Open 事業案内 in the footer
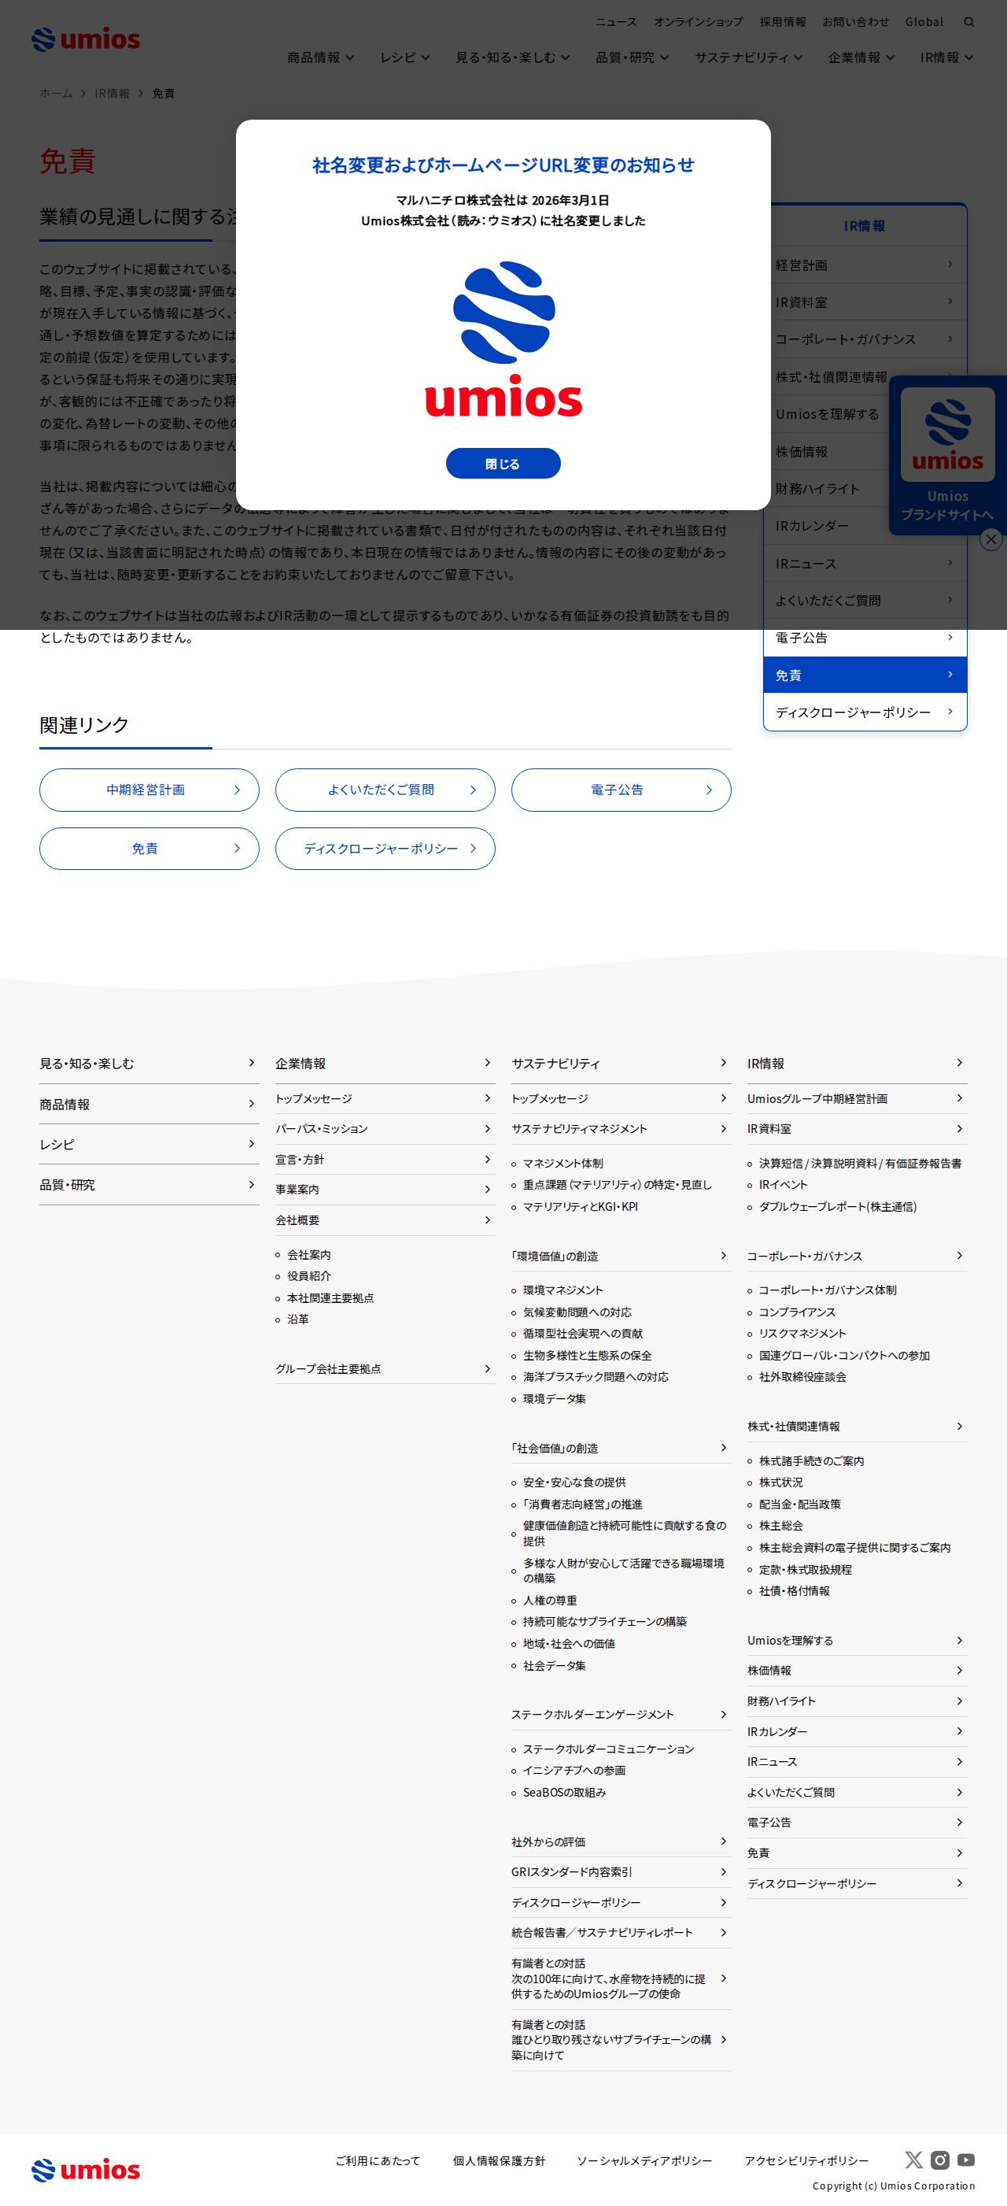The width and height of the screenshot is (1007, 2206). pos(385,1190)
